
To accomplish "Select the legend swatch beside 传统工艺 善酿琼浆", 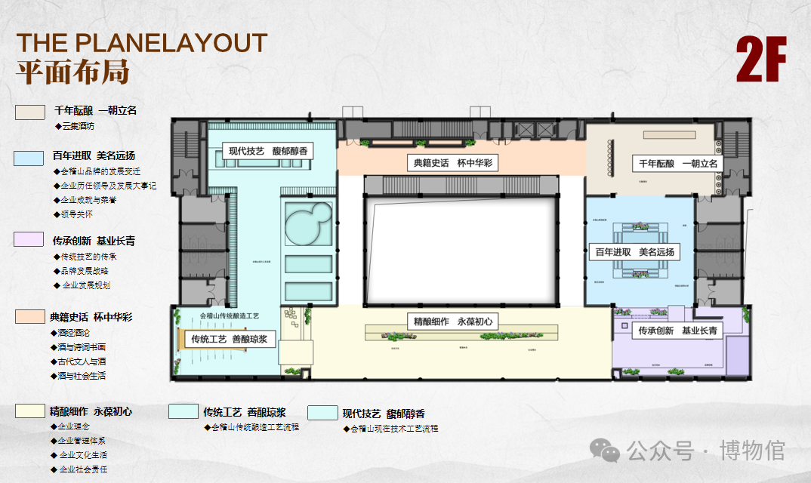I will 183,411.
